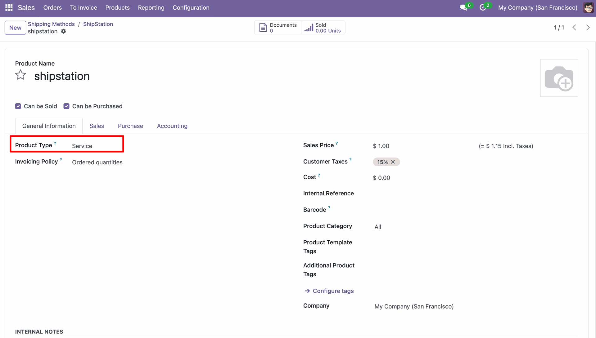The image size is (596, 338).
Task: Mark shipstation as favorite with star
Action: pyautogui.click(x=20, y=75)
